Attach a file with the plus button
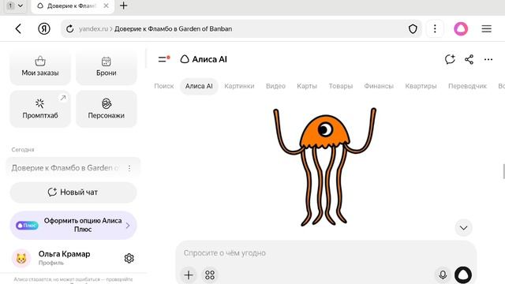The height and width of the screenshot is (284, 505). [x=189, y=275]
